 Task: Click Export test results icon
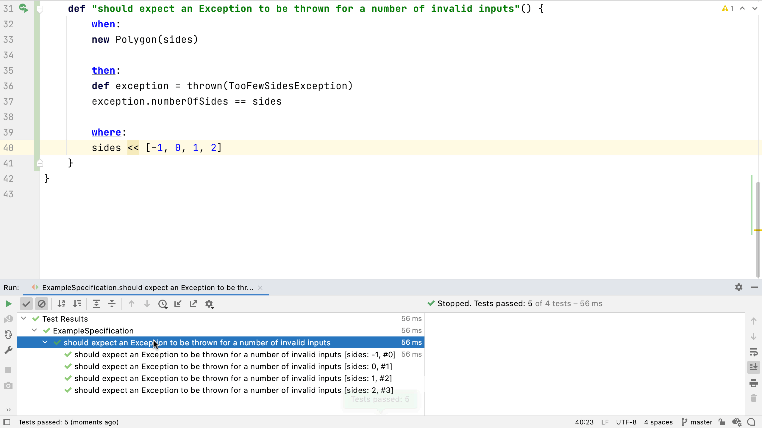tap(193, 304)
